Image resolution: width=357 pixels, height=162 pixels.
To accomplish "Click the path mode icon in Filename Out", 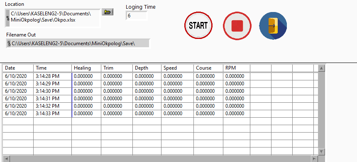I will point(9,44).
